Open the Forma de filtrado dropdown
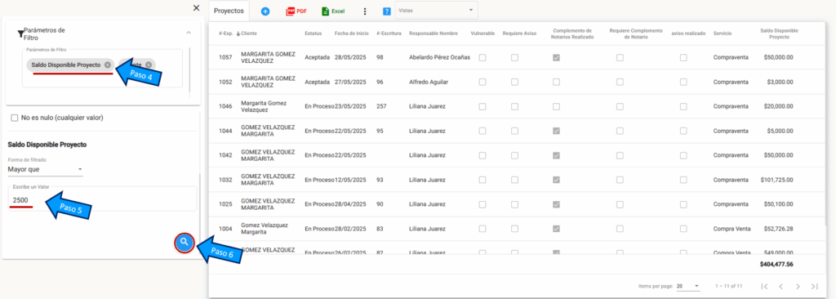Image resolution: width=836 pixels, height=299 pixels. 46,169
